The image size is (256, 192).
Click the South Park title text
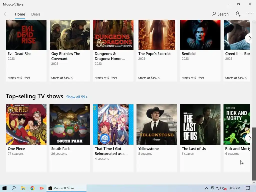pos(60,149)
